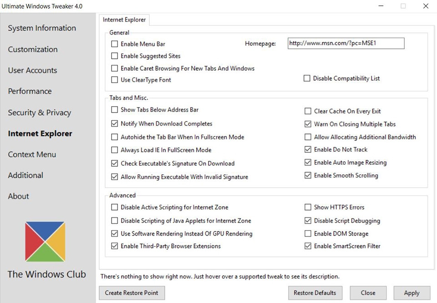
Task: Click The Windows Club logo icon
Action: tap(45, 241)
